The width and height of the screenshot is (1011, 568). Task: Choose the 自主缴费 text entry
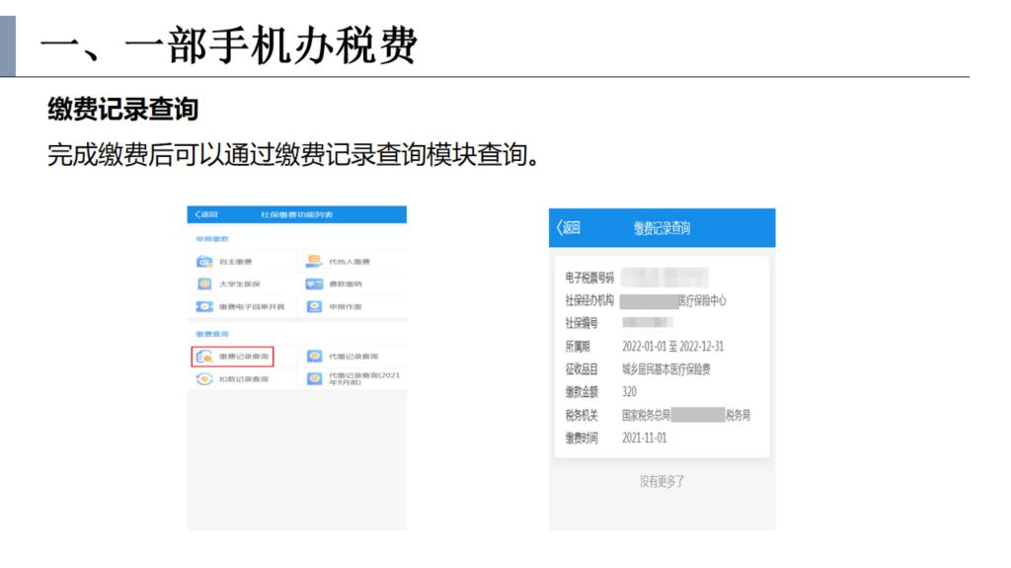pyautogui.click(x=235, y=262)
